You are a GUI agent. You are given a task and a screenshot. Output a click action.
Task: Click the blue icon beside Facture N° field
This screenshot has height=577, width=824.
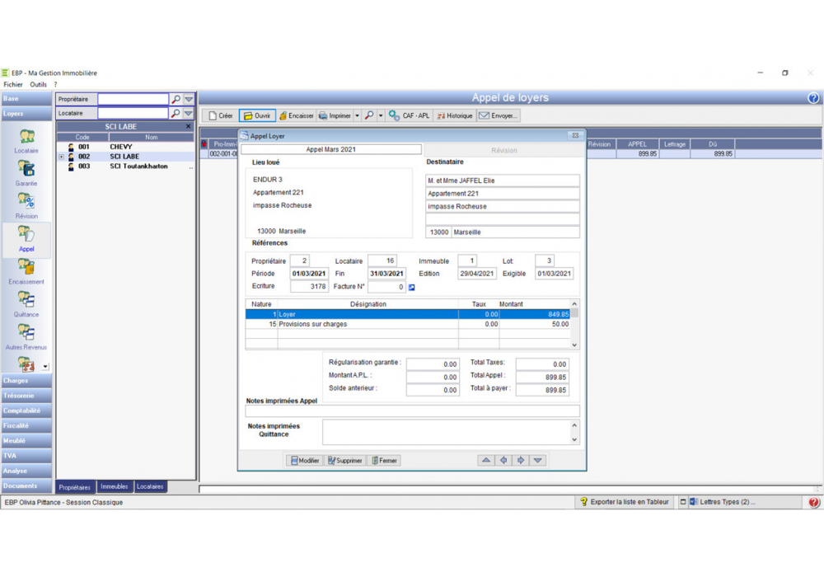coord(412,288)
